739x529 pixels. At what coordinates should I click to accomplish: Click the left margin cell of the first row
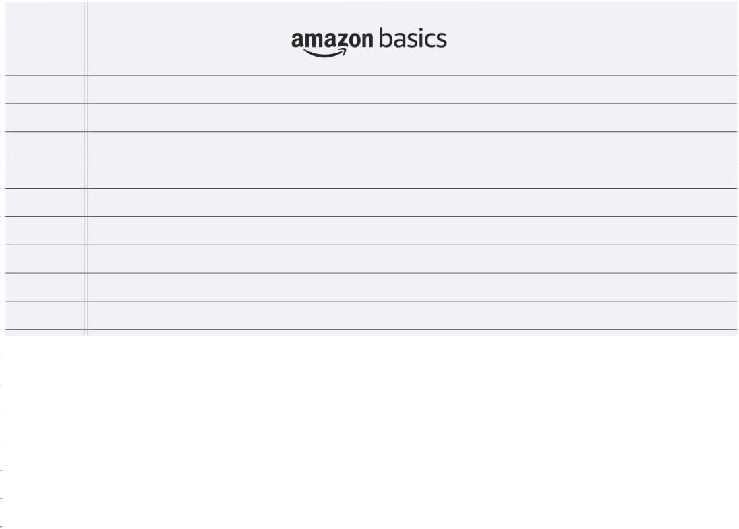[x=44, y=90]
